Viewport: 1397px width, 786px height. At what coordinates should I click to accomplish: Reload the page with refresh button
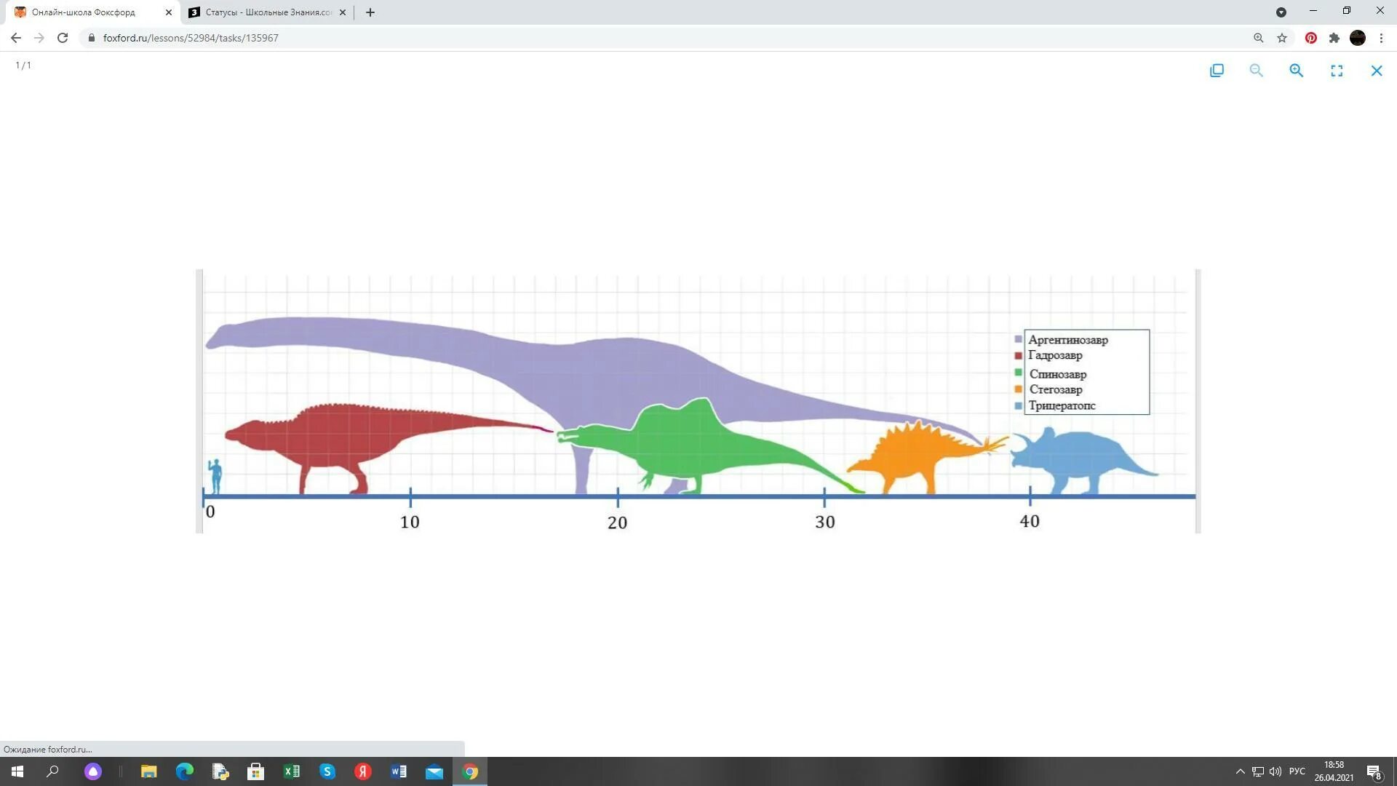(x=63, y=38)
